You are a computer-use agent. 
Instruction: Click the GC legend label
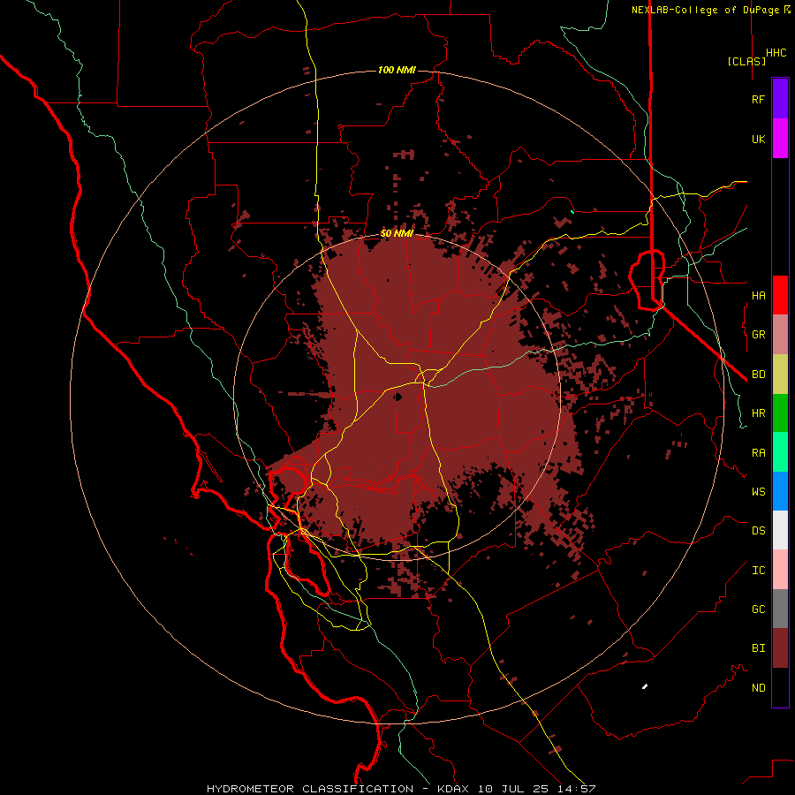tap(758, 609)
